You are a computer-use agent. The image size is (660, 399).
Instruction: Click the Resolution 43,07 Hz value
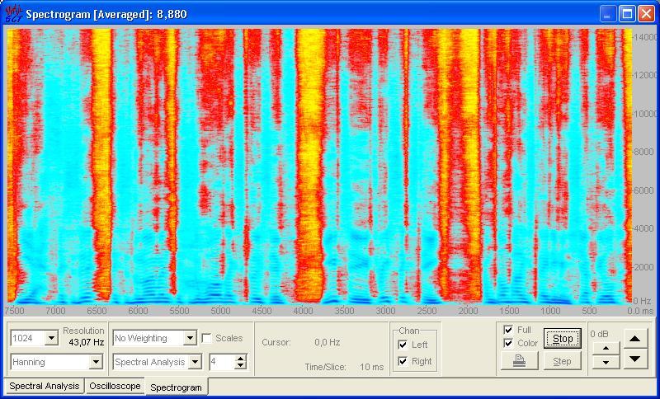[87, 343]
